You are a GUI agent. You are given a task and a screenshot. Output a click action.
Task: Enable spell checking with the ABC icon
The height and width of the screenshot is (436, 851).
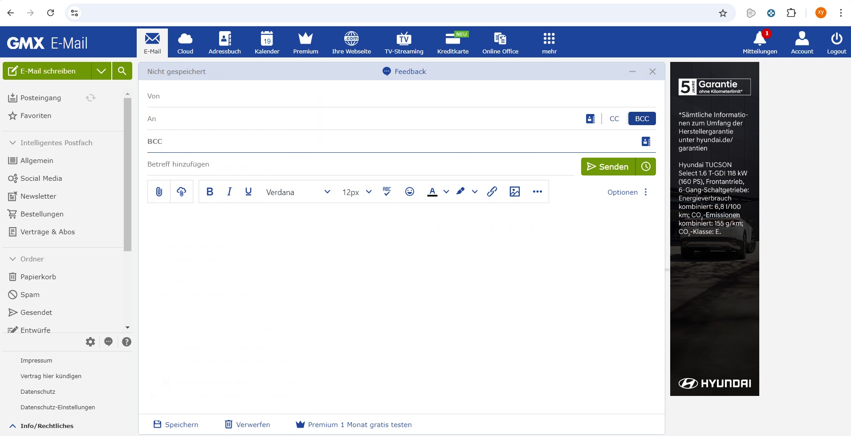tap(387, 192)
